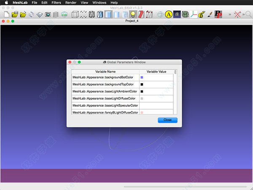Image resolution: width=253 pixels, height=190 pixels.
Task: Select Smooth shading render mode
Action: [124, 14]
